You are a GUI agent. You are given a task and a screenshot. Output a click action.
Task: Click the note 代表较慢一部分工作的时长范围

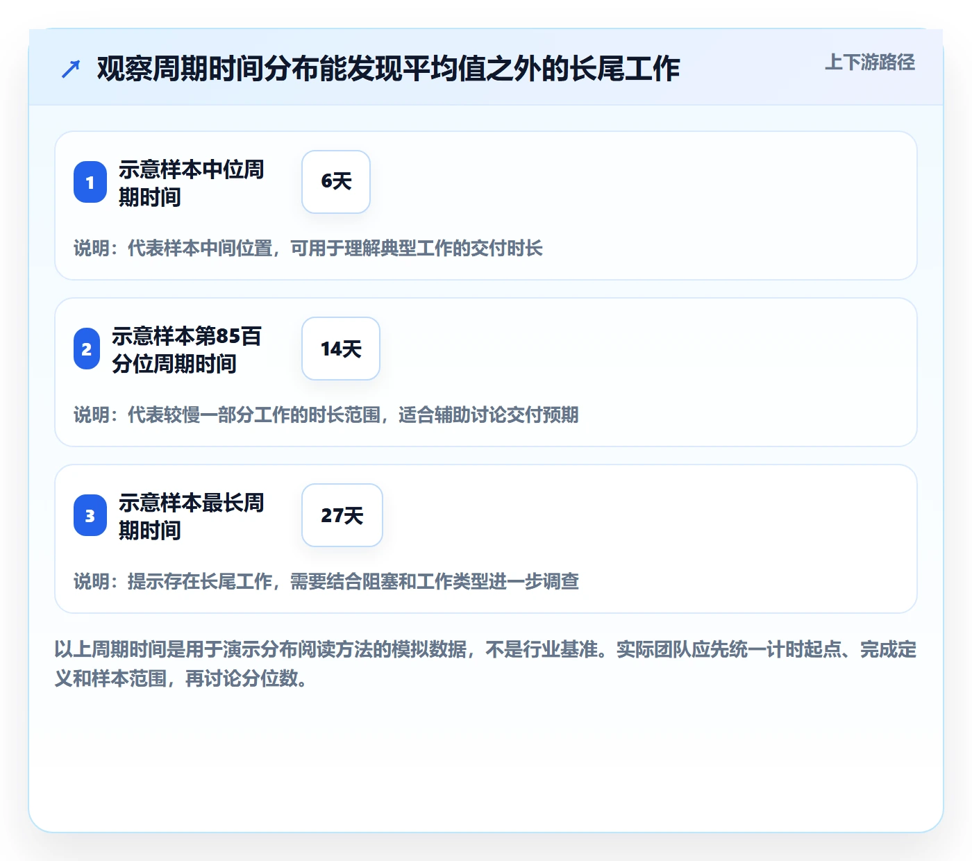coord(254,415)
